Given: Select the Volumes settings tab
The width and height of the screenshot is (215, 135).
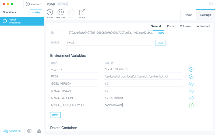Looking at the screenshot, I should 185,26.
